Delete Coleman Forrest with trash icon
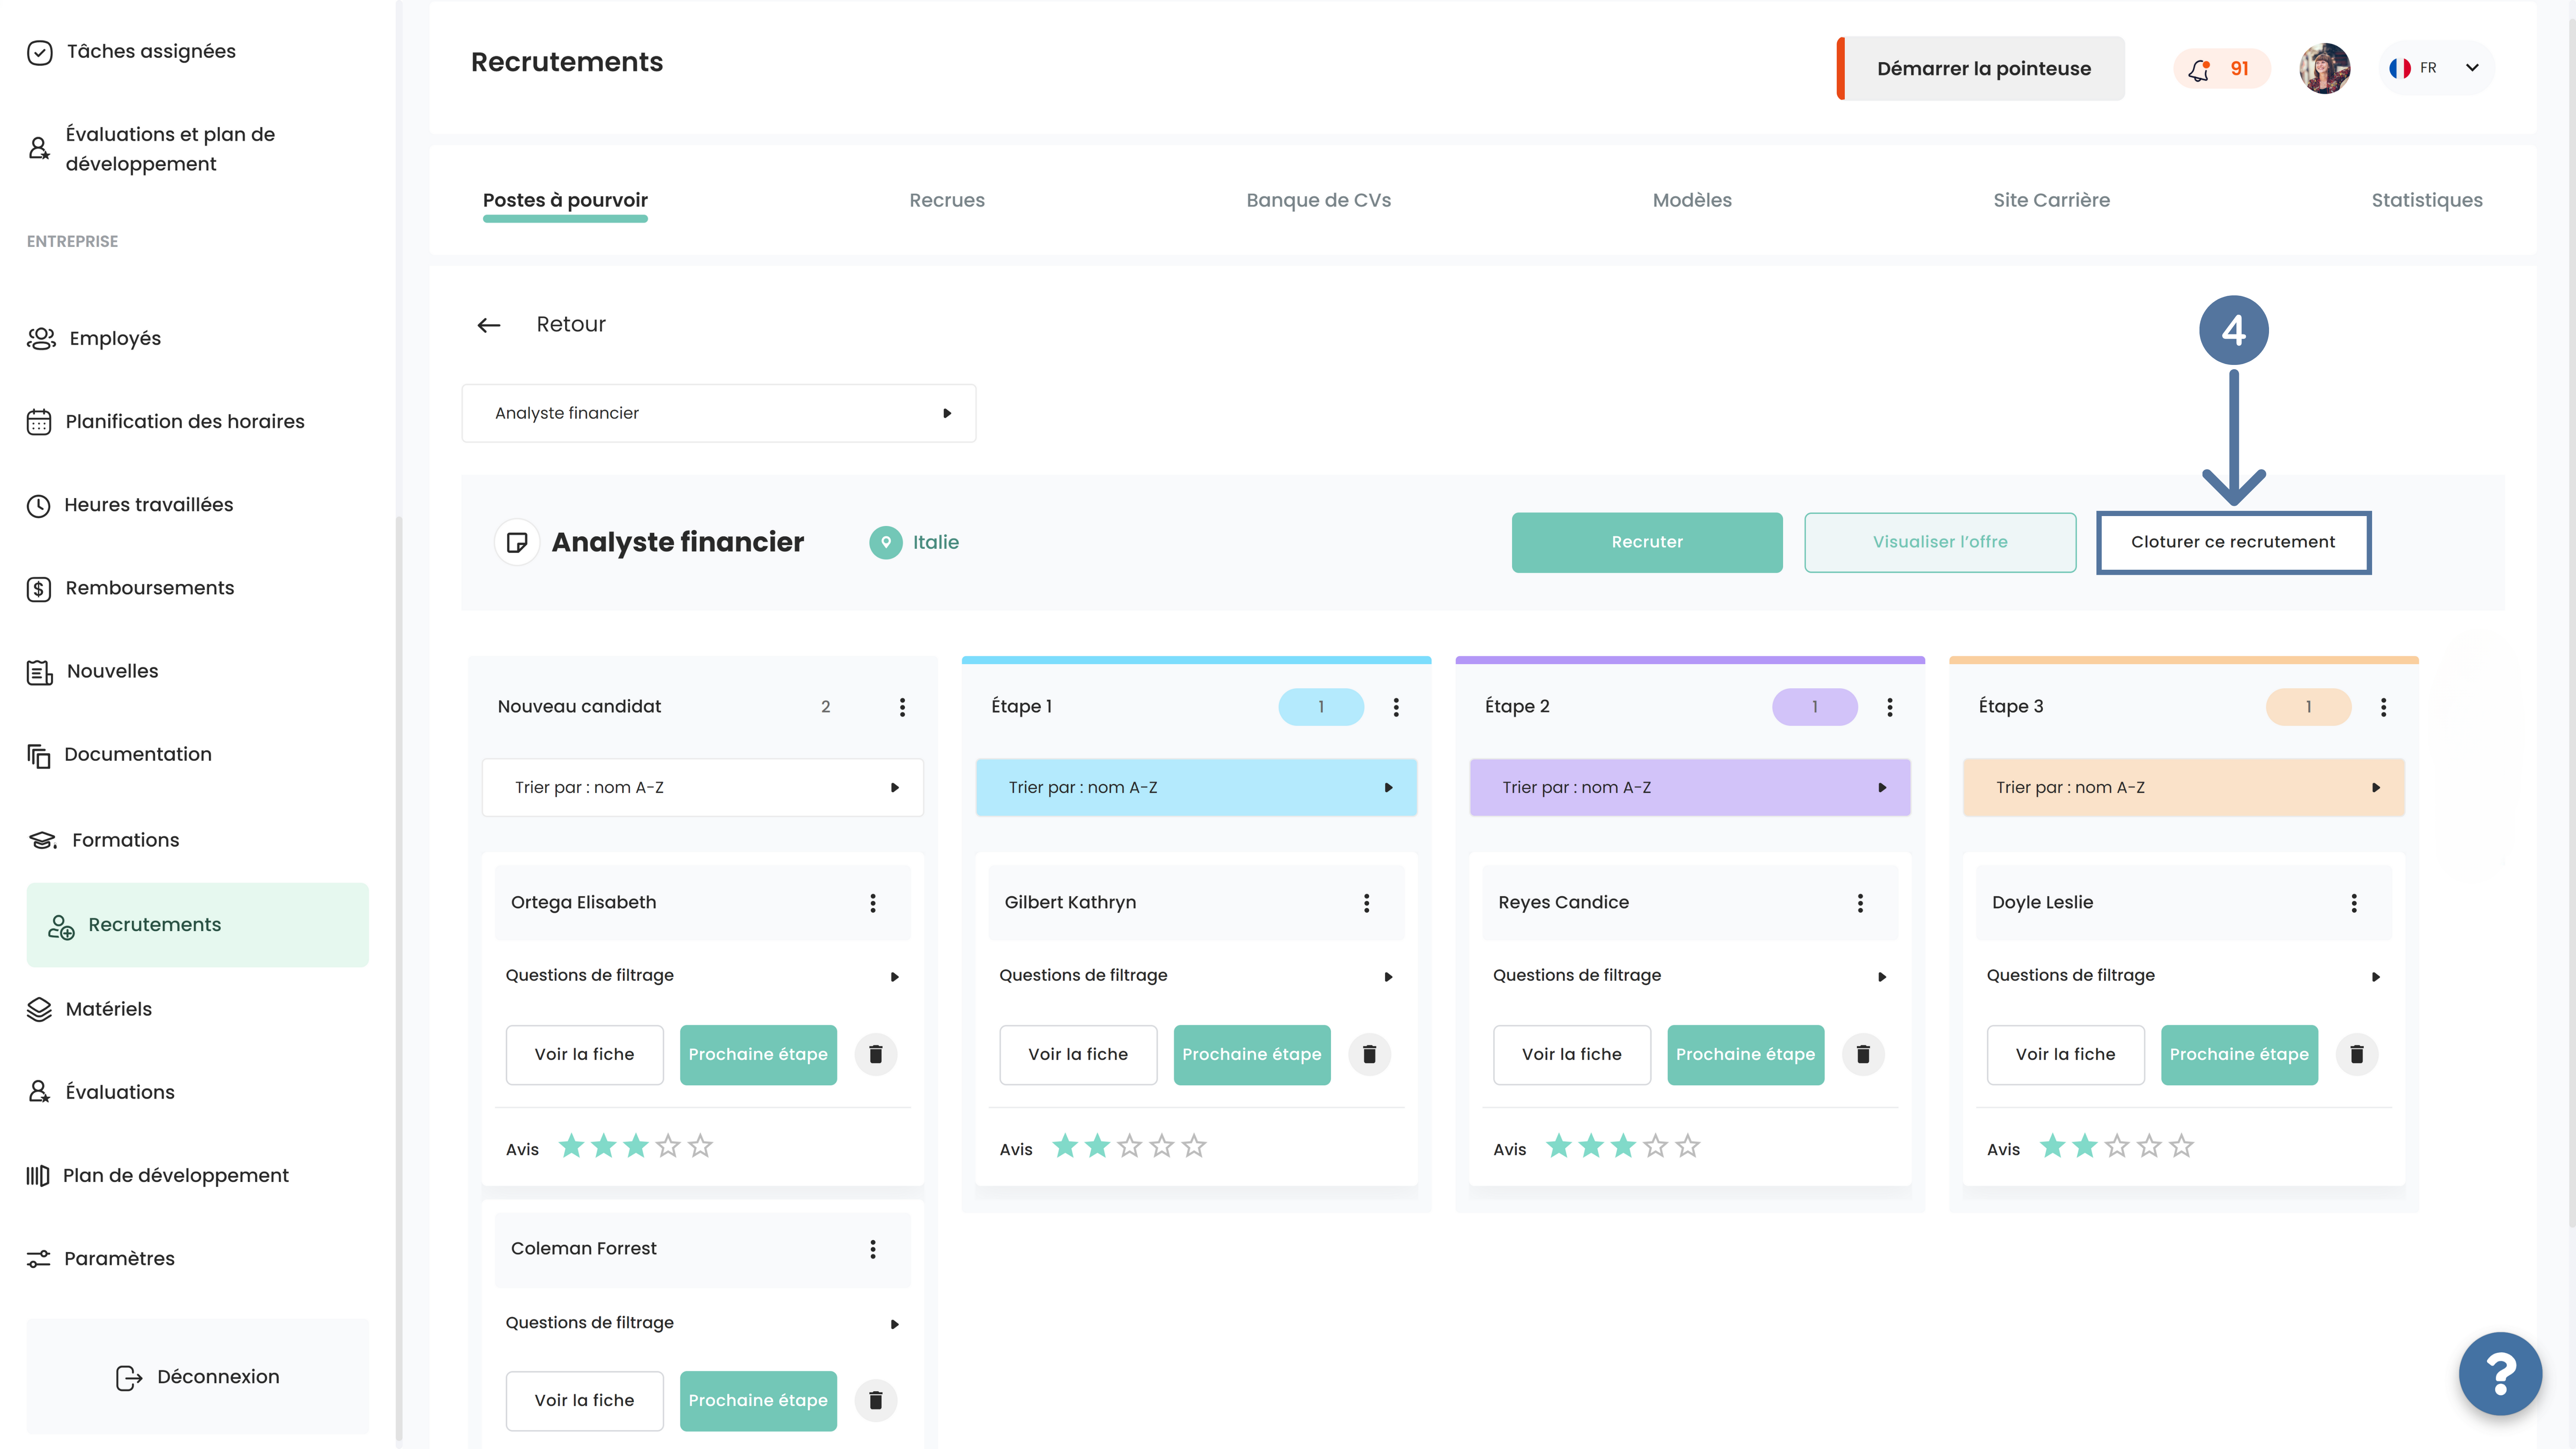The width and height of the screenshot is (2576, 1449). pyautogui.click(x=876, y=1400)
